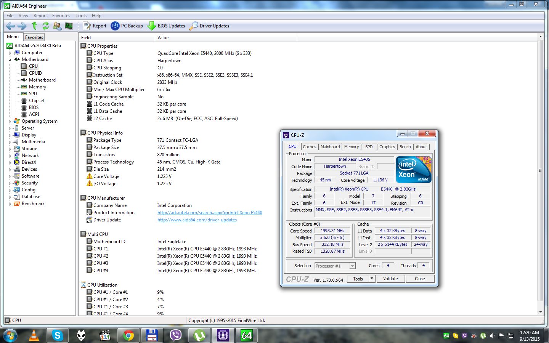Image resolution: width=549 pixels, height=343 pixels.
Task: Open the Help menu
Action: (x=96, y=16)
